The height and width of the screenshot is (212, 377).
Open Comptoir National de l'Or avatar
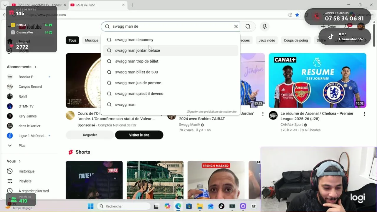(70, 115)
